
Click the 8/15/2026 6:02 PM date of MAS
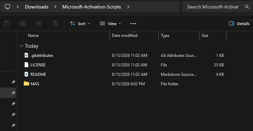(128, 84)
